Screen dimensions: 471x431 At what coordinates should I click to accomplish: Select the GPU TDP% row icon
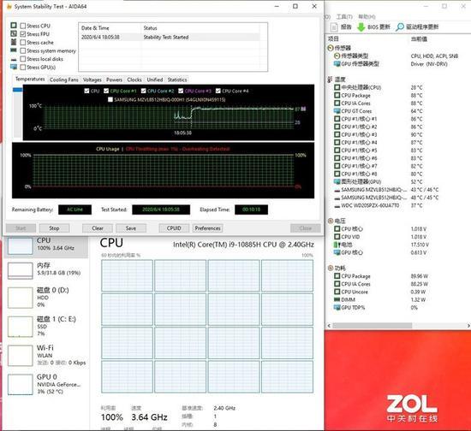click(x=337, y=307)
